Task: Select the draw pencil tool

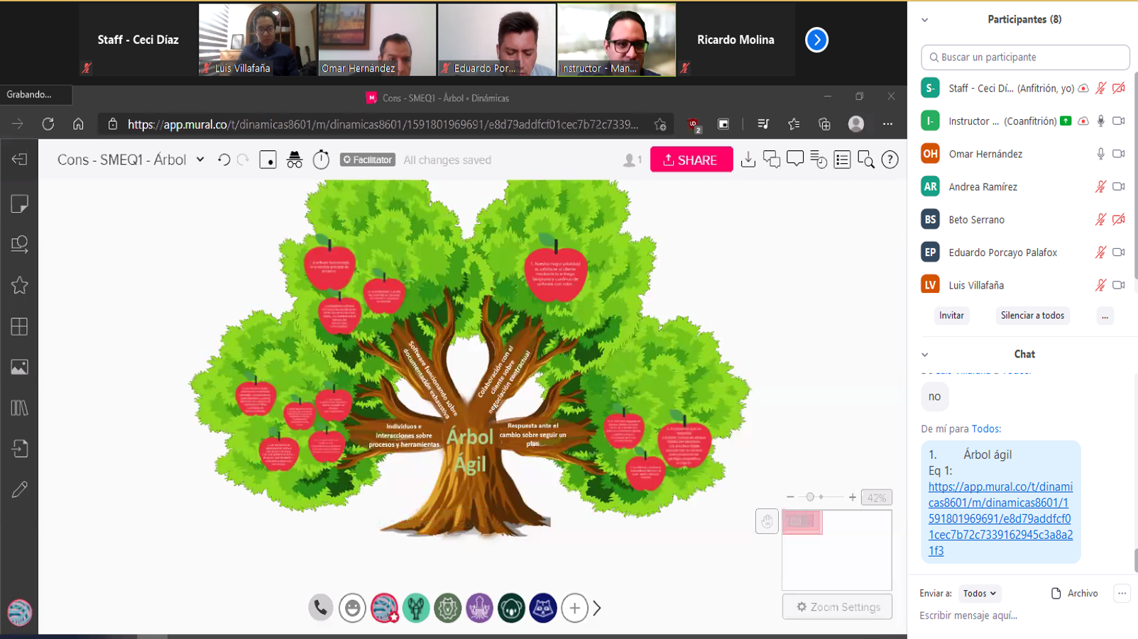Action: tap(19, 489)
